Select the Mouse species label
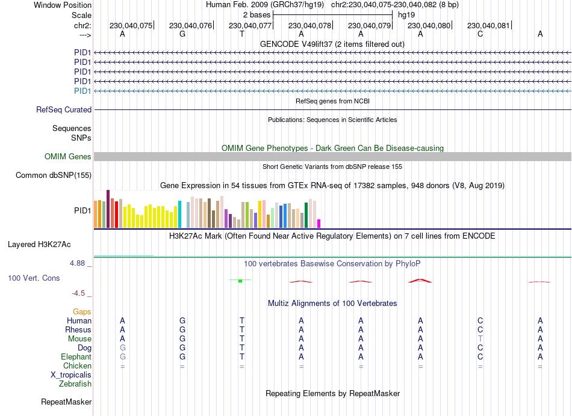 [x=79, y=339]
